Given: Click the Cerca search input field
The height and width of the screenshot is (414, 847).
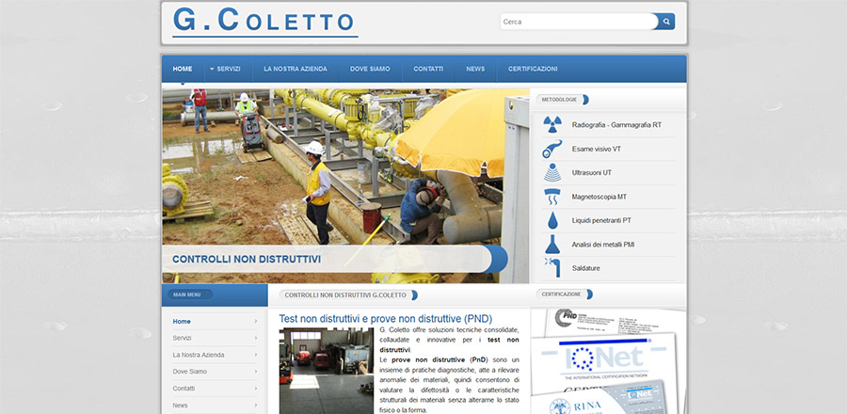Looking at the screenshot, I should [576, 22].
